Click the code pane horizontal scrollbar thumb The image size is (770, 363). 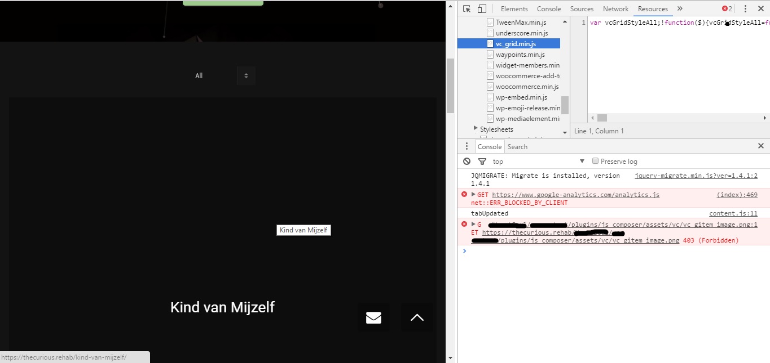tap(602, 118)
